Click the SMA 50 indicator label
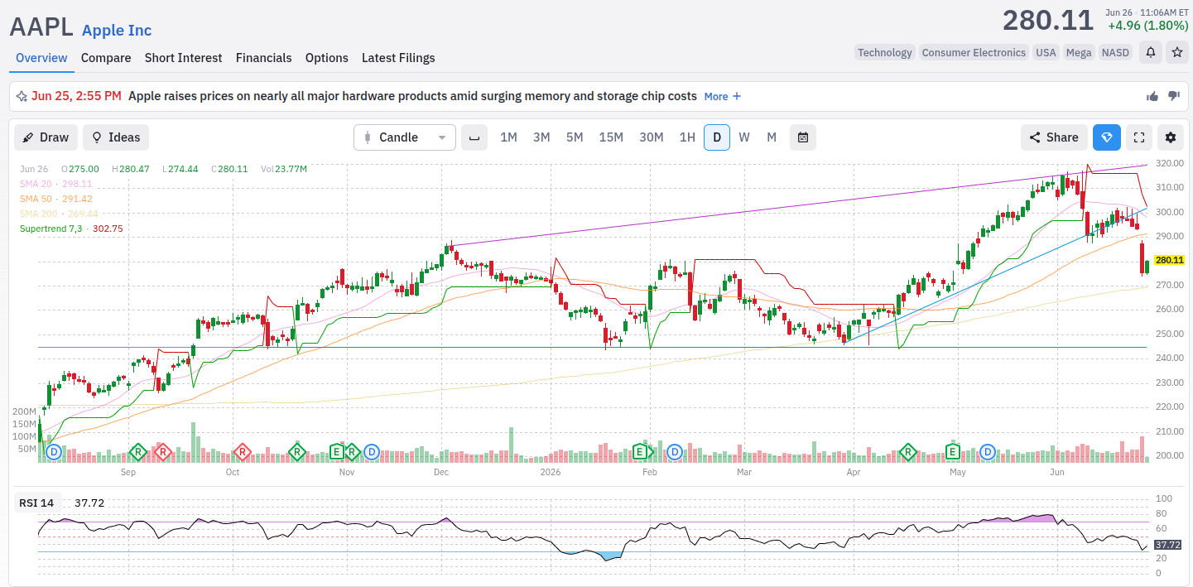Viewport: 1193px width, 587px height. 56,199
